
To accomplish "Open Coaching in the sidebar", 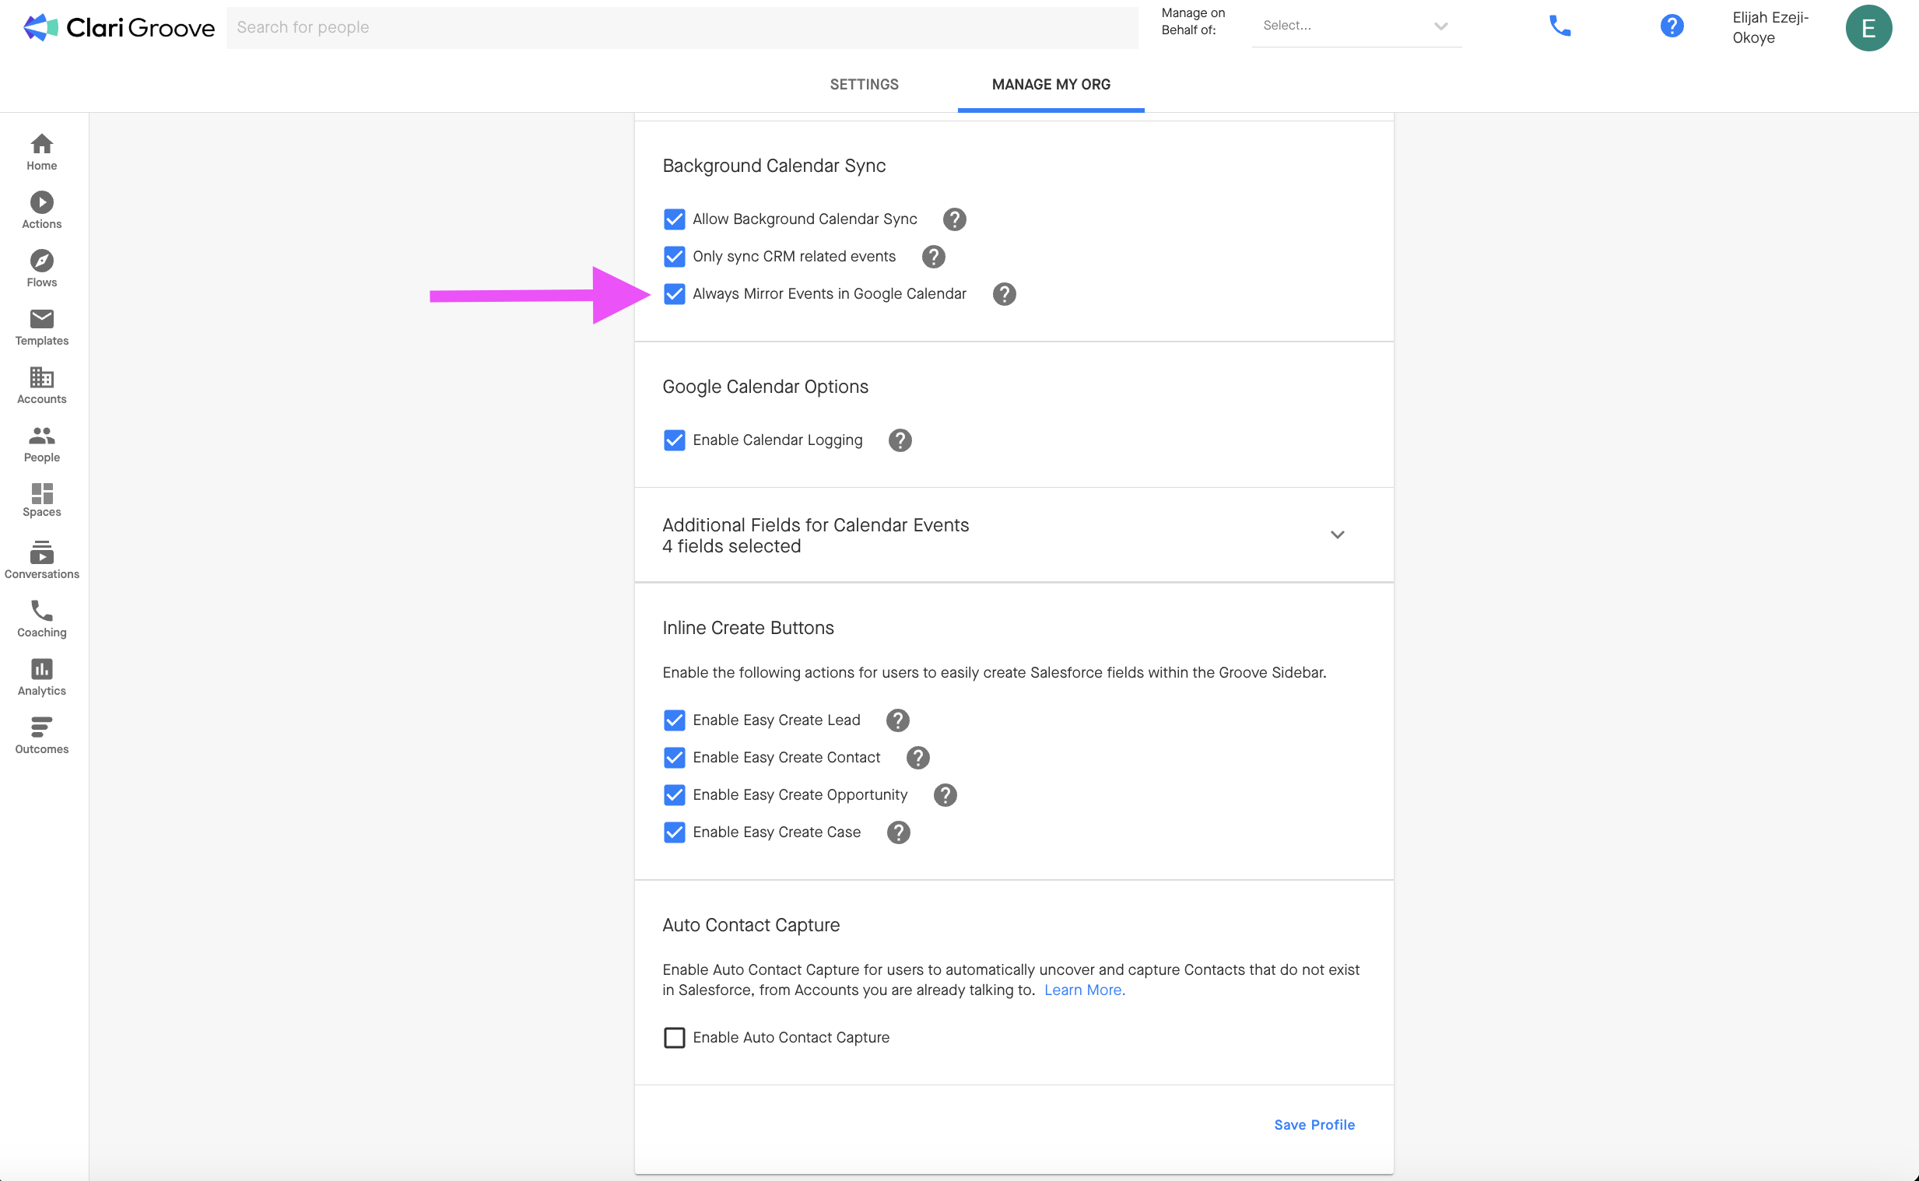I will tap(41, 619).
